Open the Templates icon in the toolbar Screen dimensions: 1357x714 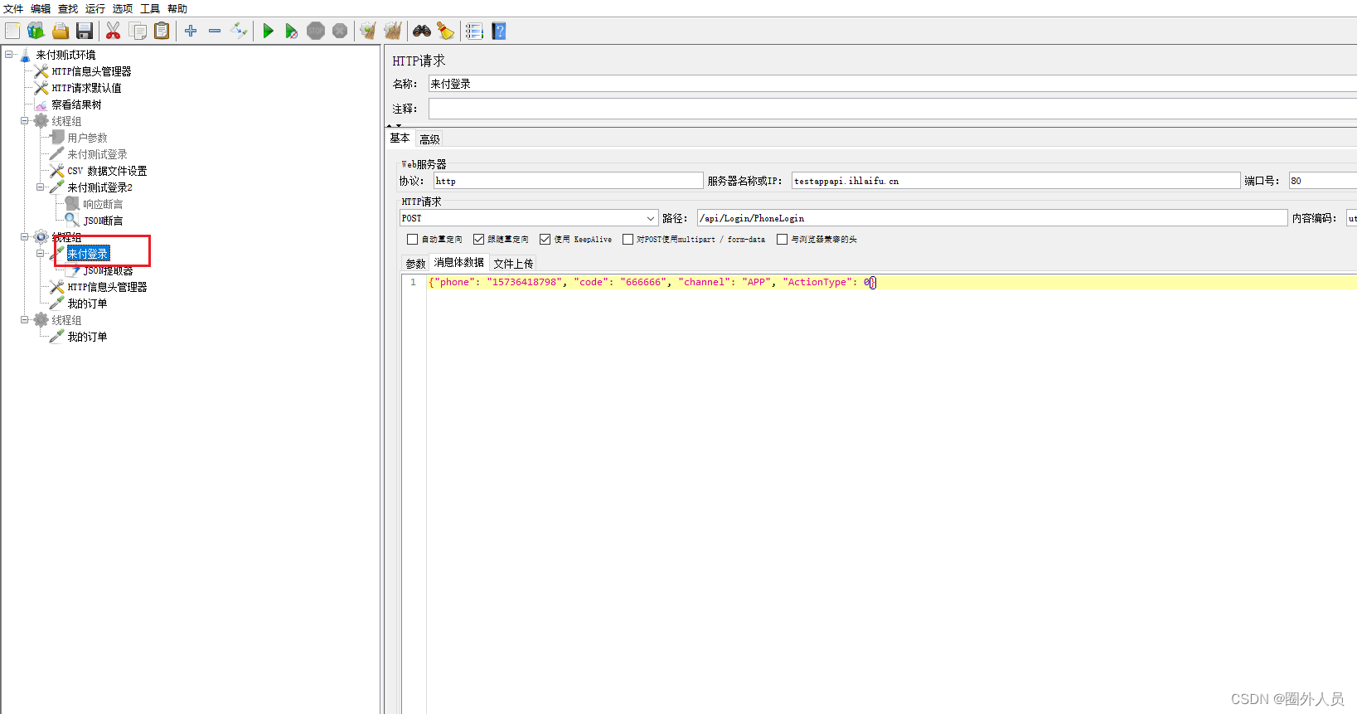coord(36,31)
